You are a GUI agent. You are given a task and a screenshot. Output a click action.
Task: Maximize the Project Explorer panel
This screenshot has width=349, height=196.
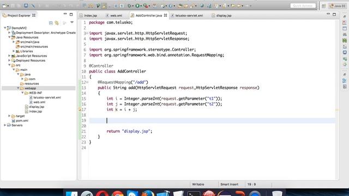tap(71, 15)
